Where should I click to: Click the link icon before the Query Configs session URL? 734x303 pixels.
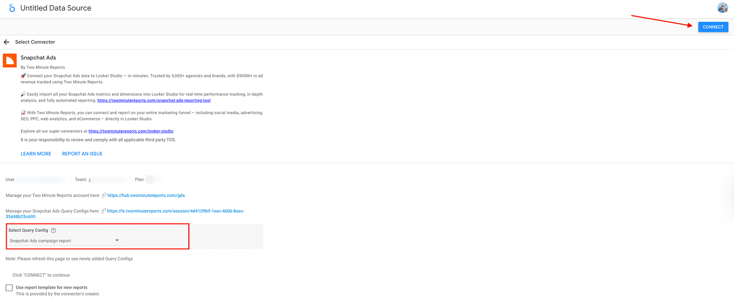[x=102, y=211]
